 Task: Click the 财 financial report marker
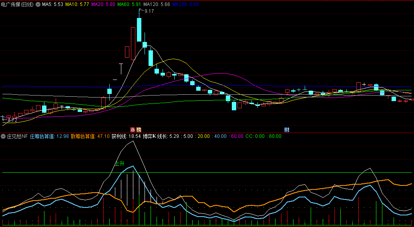[x=287, y=129]
